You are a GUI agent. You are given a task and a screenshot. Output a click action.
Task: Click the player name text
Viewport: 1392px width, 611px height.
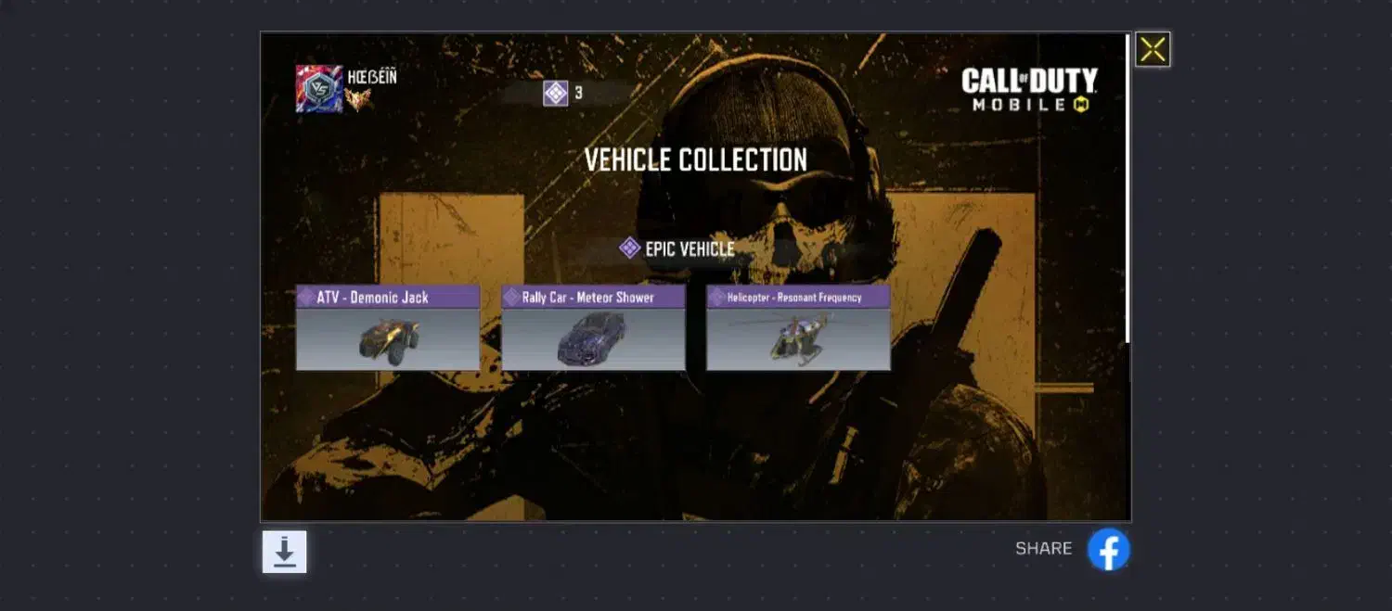(371, 76)
